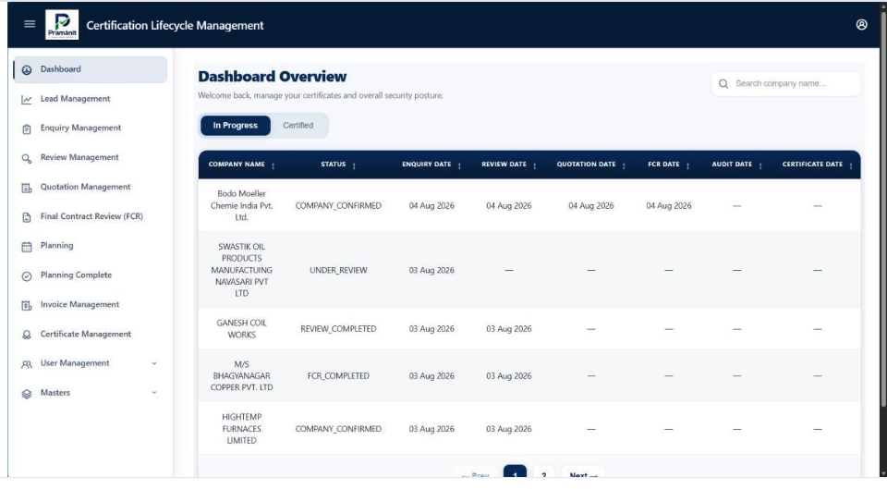Click the Dashboard sidebar icon
The width and height of the screenshot is (887, 489).
tap(27, 69)
